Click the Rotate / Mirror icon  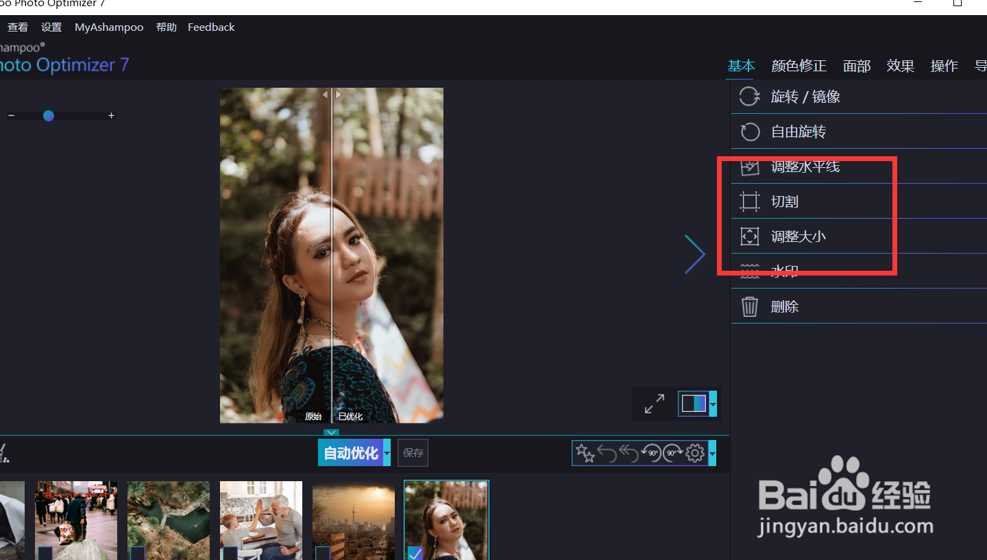click(749, 97)
